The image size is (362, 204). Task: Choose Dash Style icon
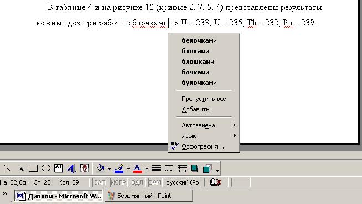[169, 168]
